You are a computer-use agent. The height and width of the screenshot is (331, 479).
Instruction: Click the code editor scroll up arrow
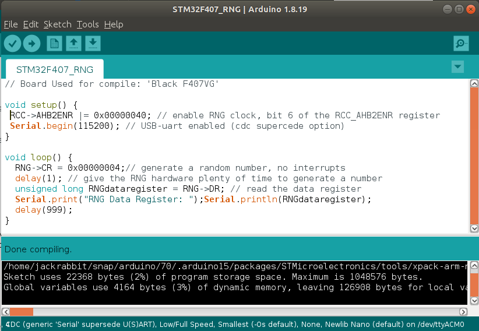tap(474, 83)
